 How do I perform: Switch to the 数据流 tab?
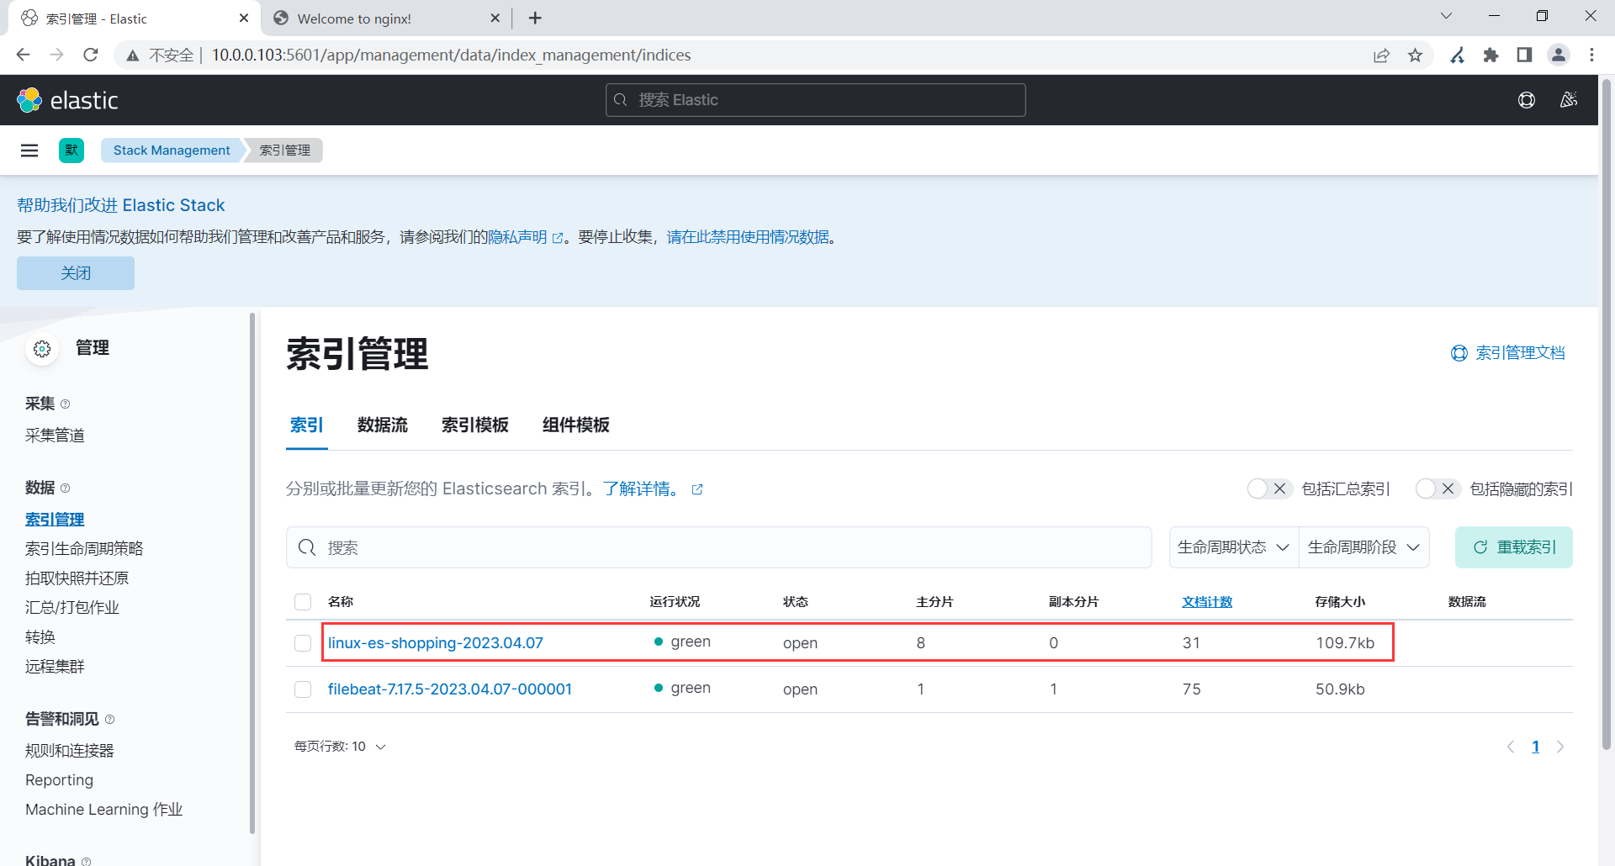click(383, 425)
